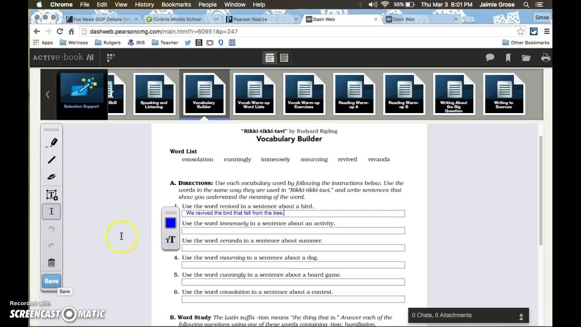Select the eraser tool

(51, 177)
